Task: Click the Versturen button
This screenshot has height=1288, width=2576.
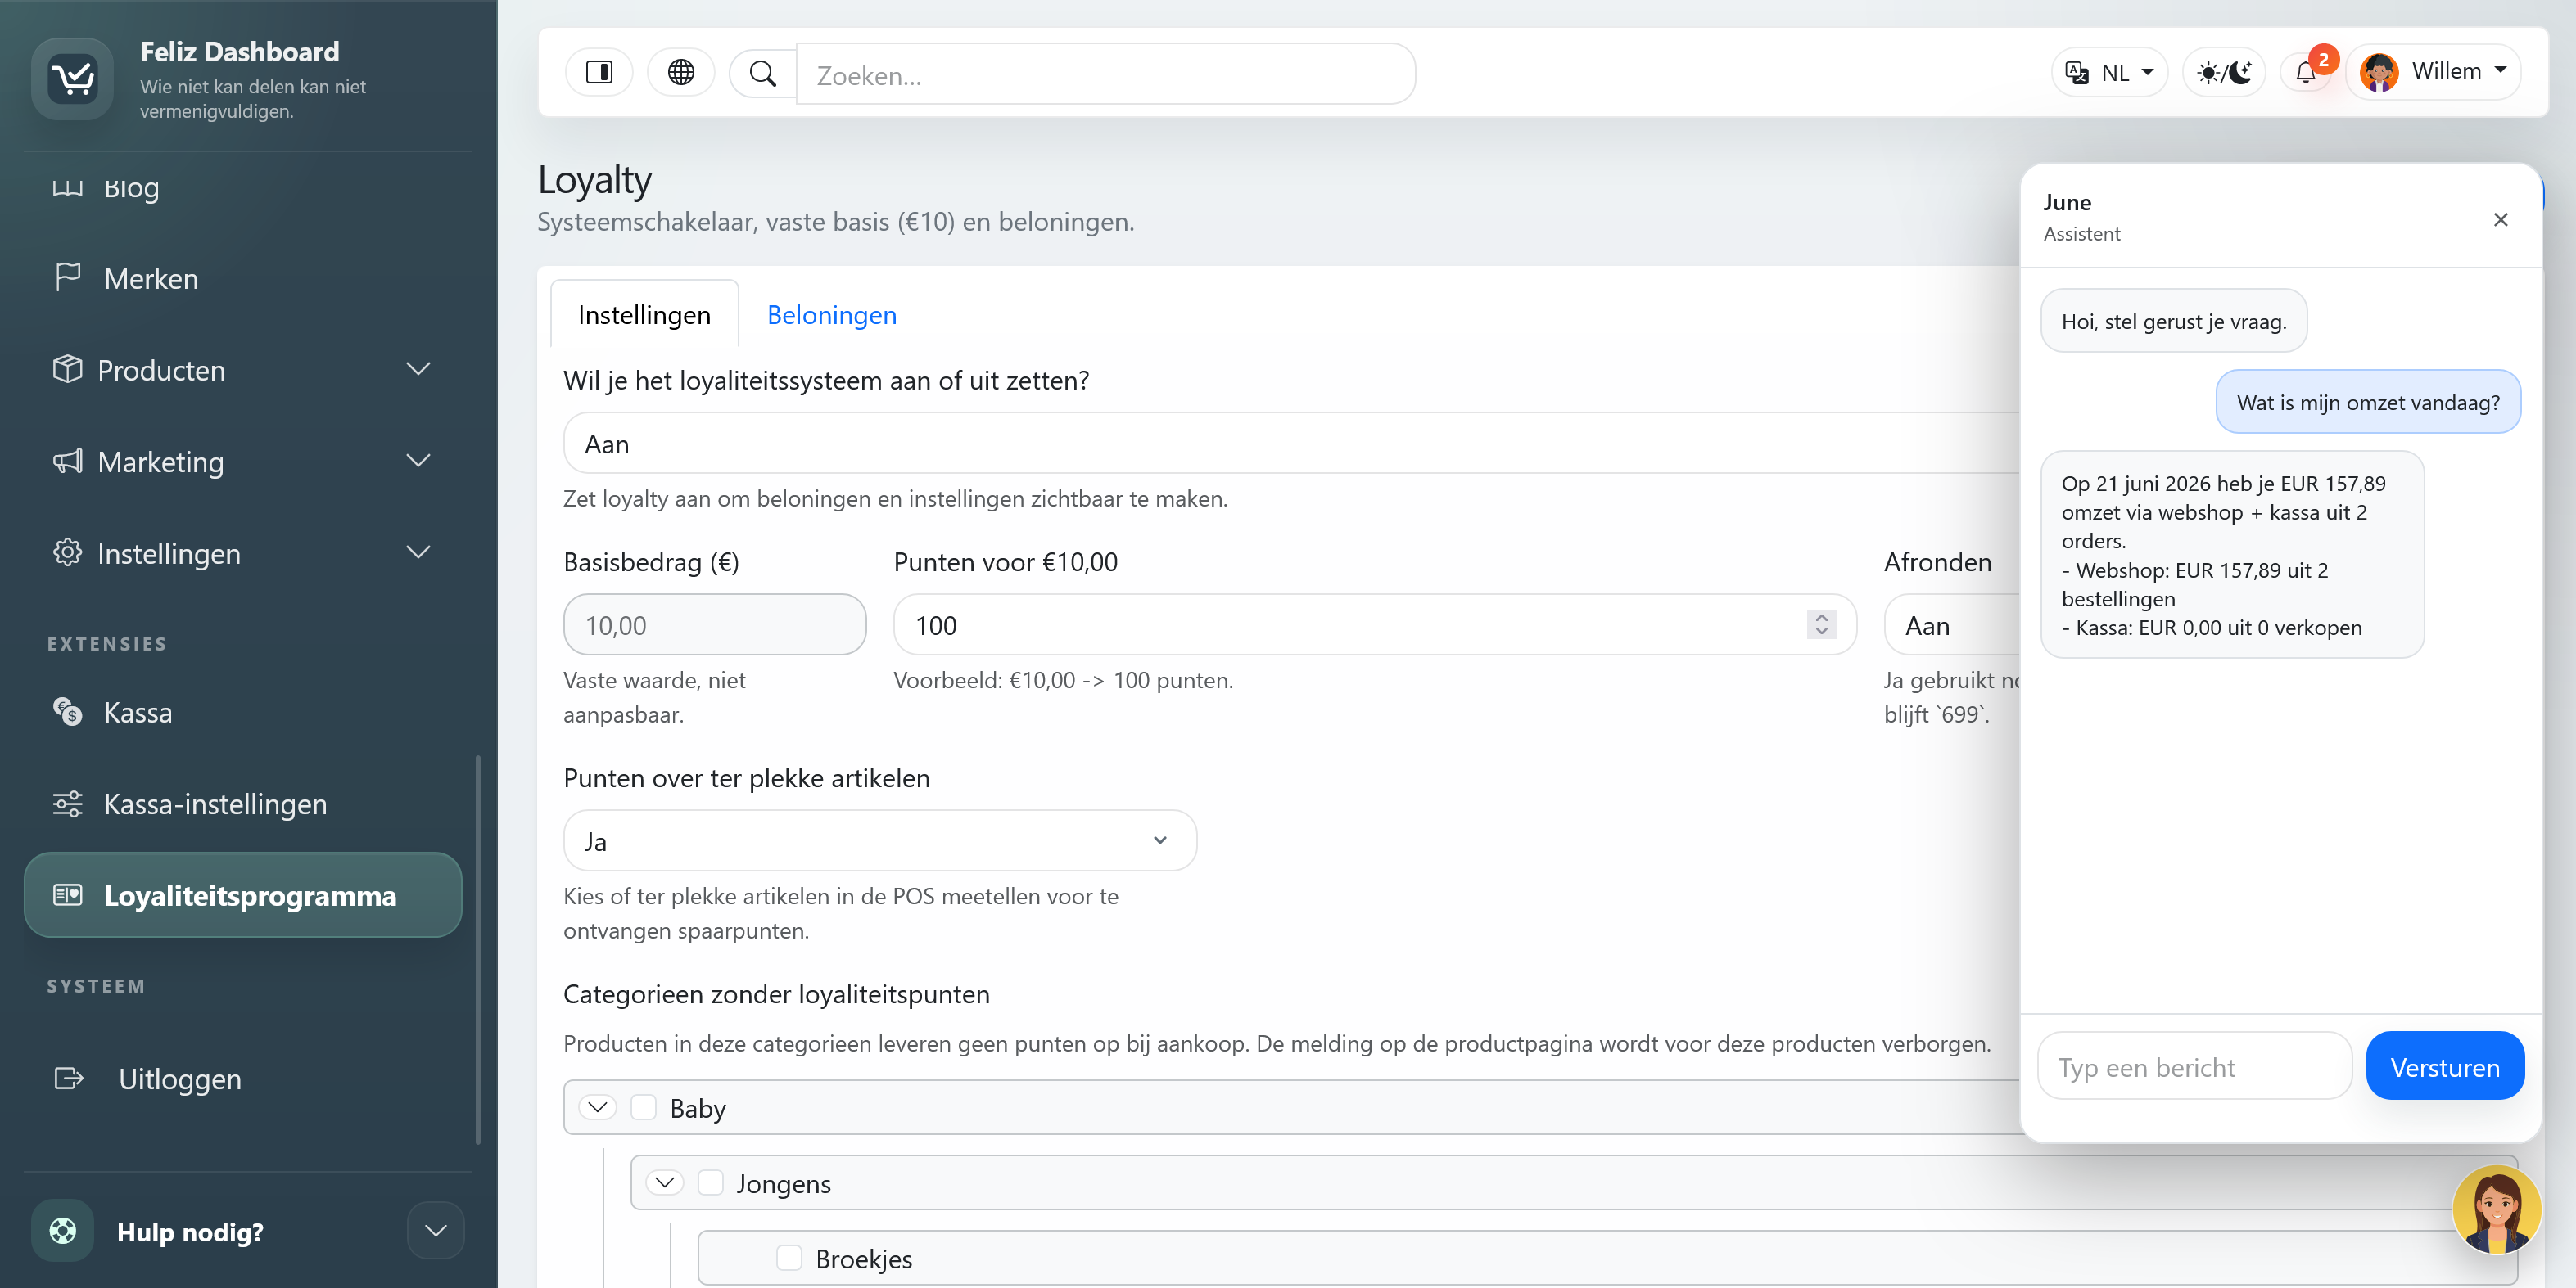Action: tap(2444, 1066)
